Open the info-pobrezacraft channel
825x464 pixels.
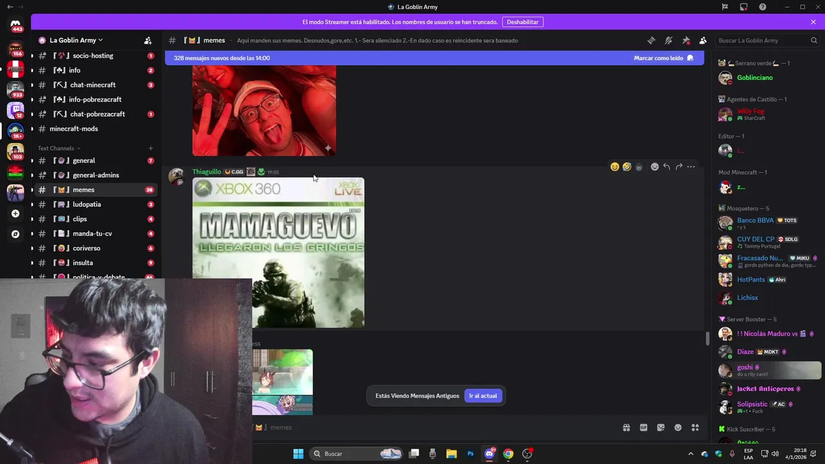95,99
